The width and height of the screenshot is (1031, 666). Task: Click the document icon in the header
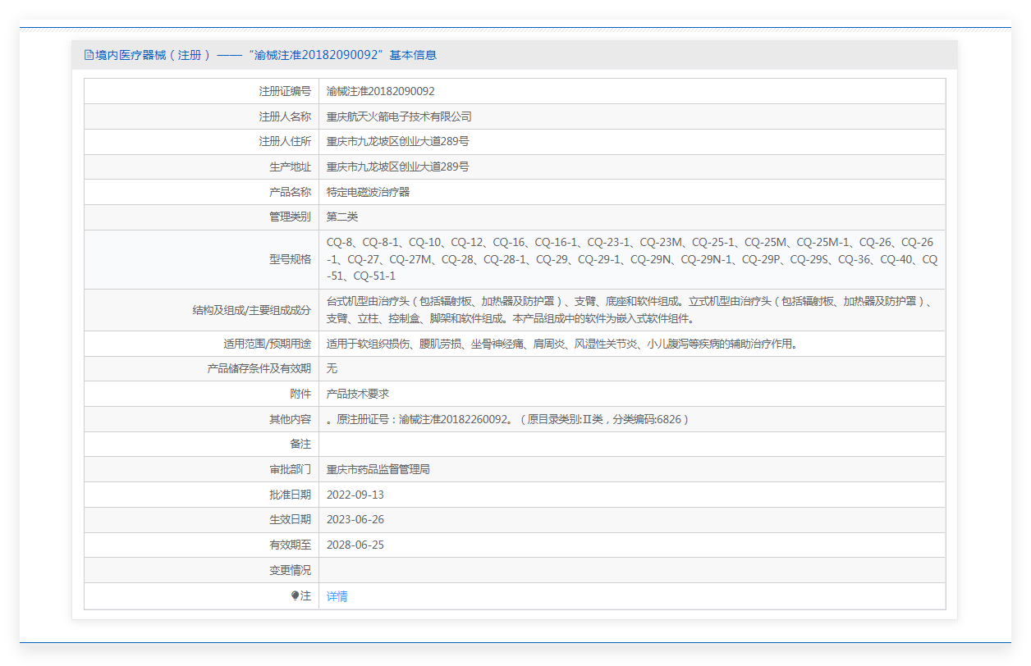[89, 55]
